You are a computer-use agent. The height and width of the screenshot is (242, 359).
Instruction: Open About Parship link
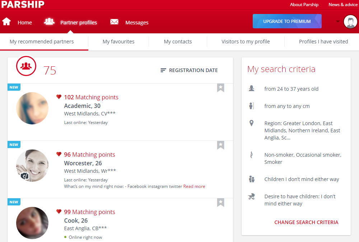[x=304, y=5]
